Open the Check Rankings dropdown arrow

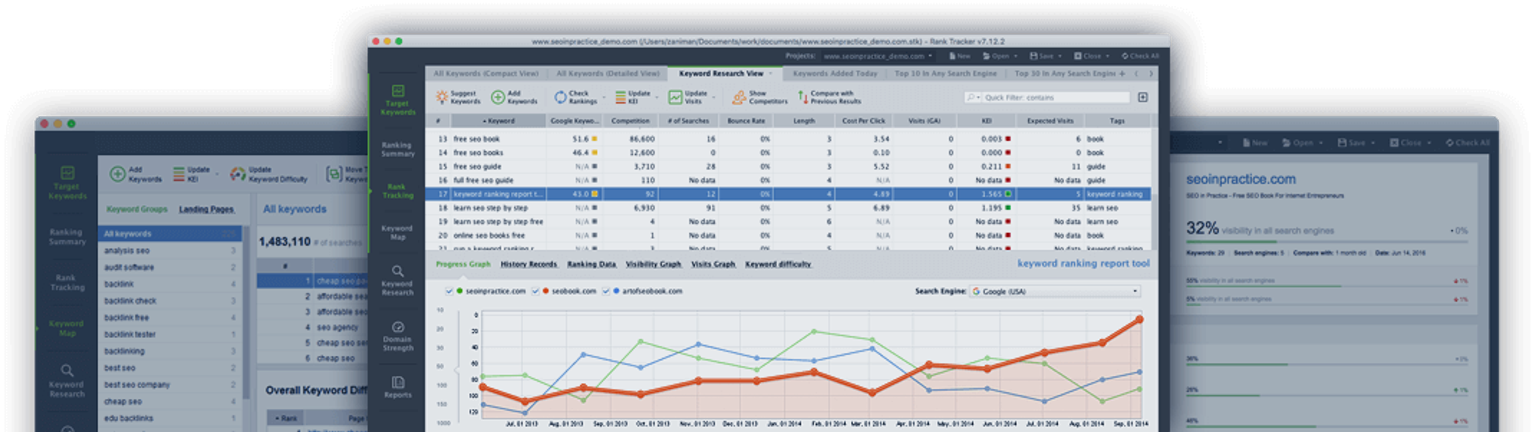click(604, 97)
